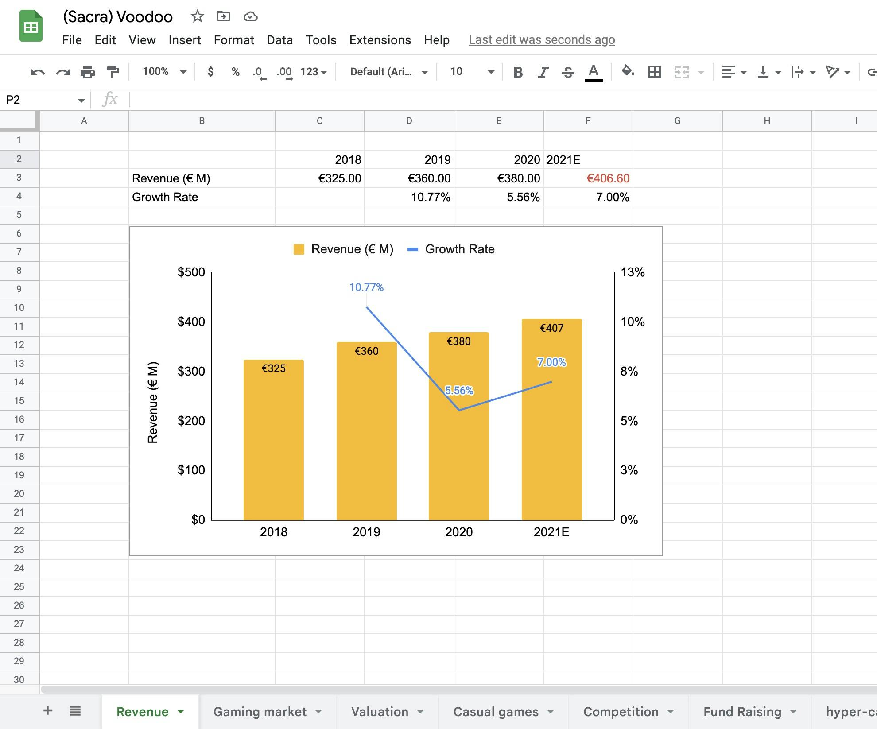Decrease decimal places
Image resolution: width=877 pixels, height=729 pixels.
click(260, 72)
